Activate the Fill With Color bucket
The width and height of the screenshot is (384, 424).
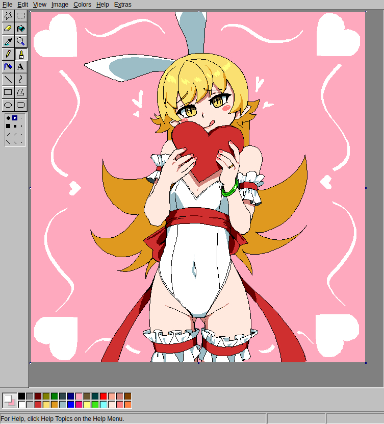click(20, 28)
